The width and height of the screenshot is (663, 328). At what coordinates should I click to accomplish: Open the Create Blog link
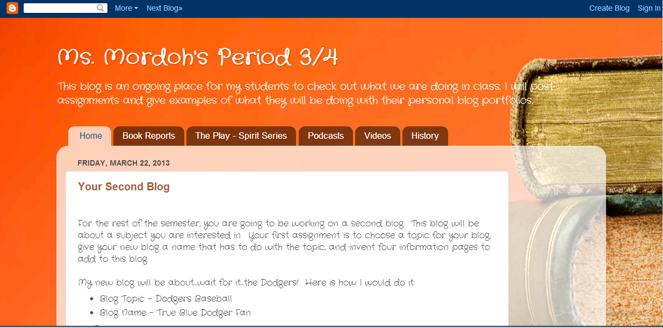pyautogui.click(x=609, y=8)
